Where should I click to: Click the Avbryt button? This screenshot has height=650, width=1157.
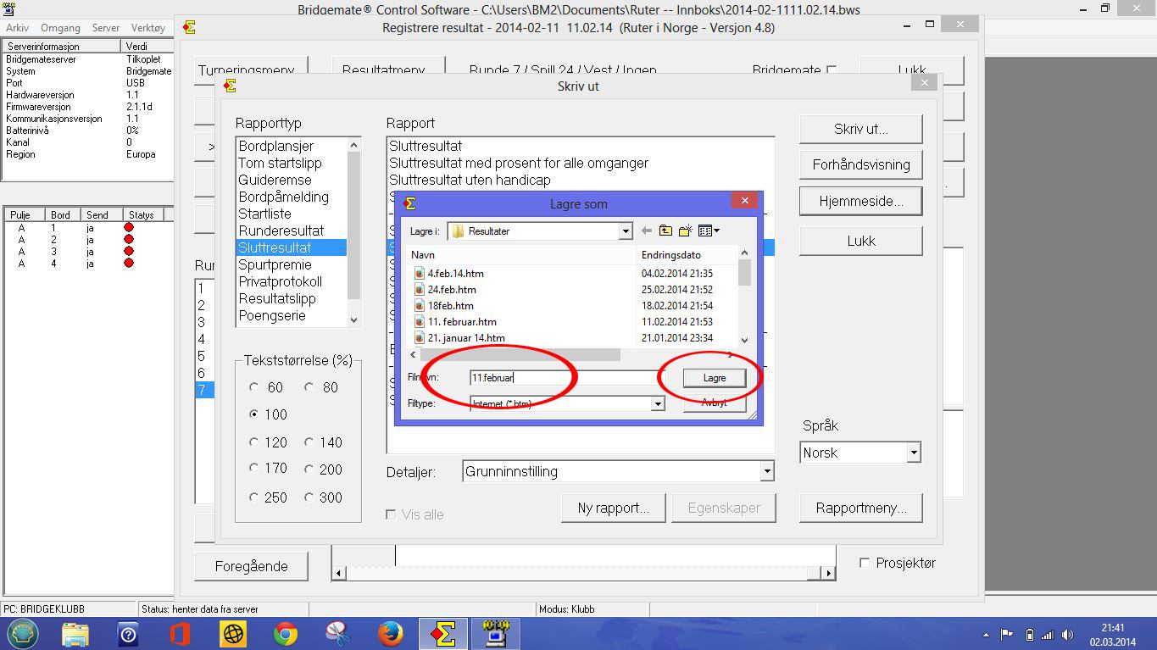715,403
